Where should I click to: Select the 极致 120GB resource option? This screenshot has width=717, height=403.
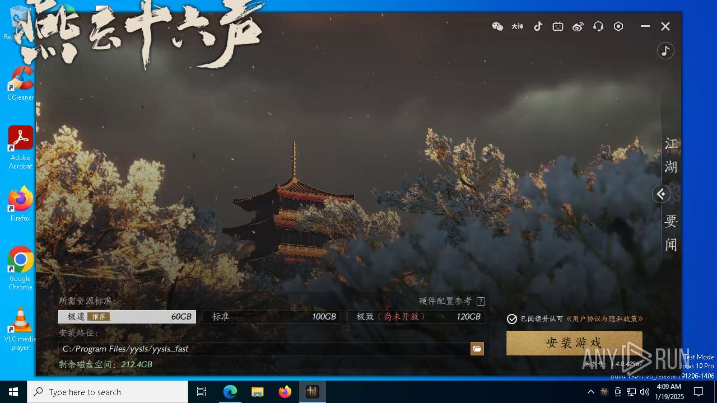pos(416,317)
